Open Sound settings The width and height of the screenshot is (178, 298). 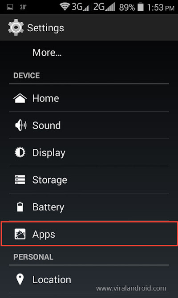(89, 126)
